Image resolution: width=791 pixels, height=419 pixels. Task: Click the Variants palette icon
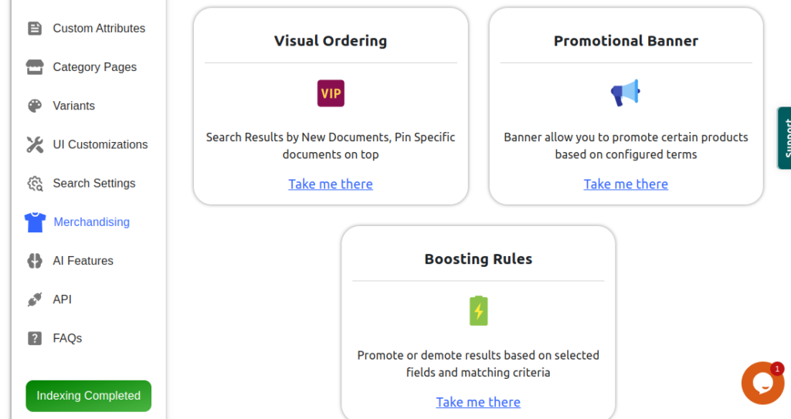35,106
